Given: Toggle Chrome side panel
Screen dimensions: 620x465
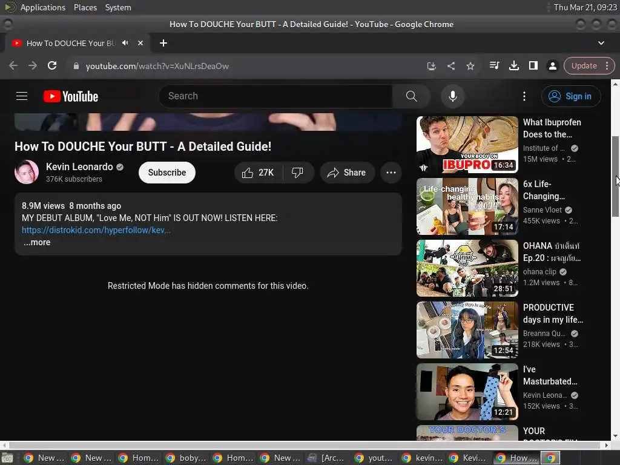Looking at the screenshot, I should (x=533, y=65).
